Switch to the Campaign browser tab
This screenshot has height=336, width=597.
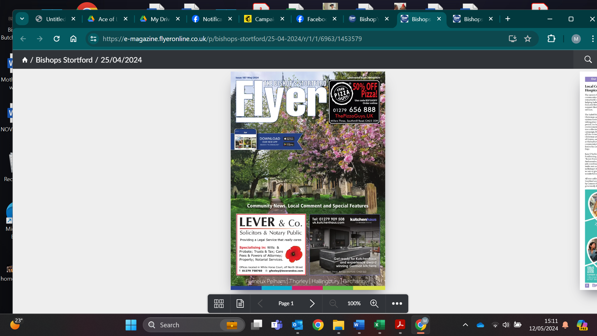point(265,19)
